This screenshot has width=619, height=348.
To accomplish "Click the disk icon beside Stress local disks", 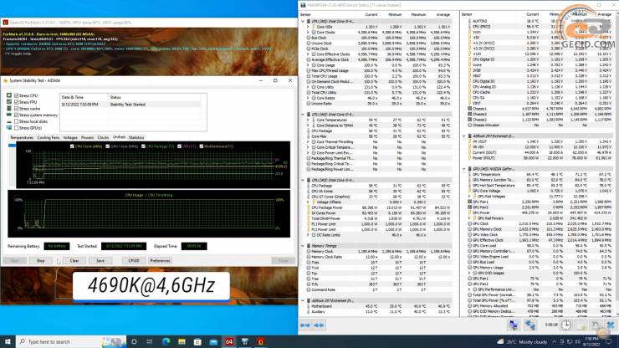I will click(9, 121).
